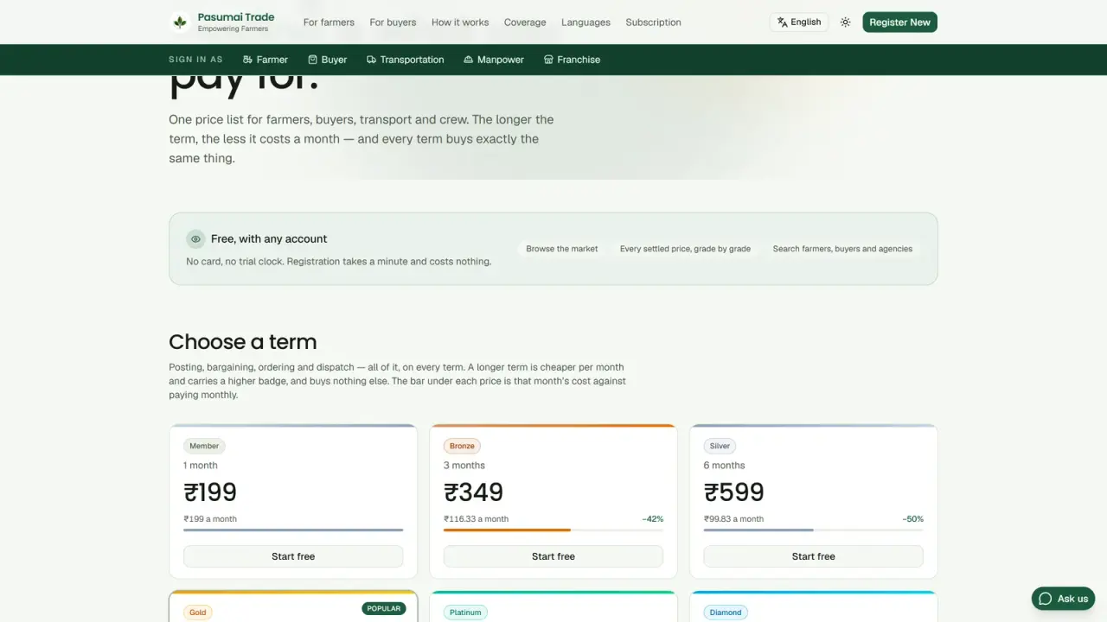Click the Member badge
The width and height of the screenshot is (1107, 622).
(x=204, y=446)
